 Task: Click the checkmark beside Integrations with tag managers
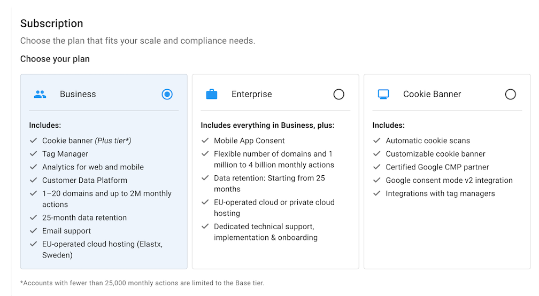click(377, 193)
